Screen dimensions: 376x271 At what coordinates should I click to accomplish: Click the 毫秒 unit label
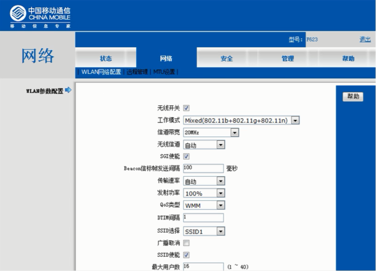pyautogui.click(x=232, y=169)
